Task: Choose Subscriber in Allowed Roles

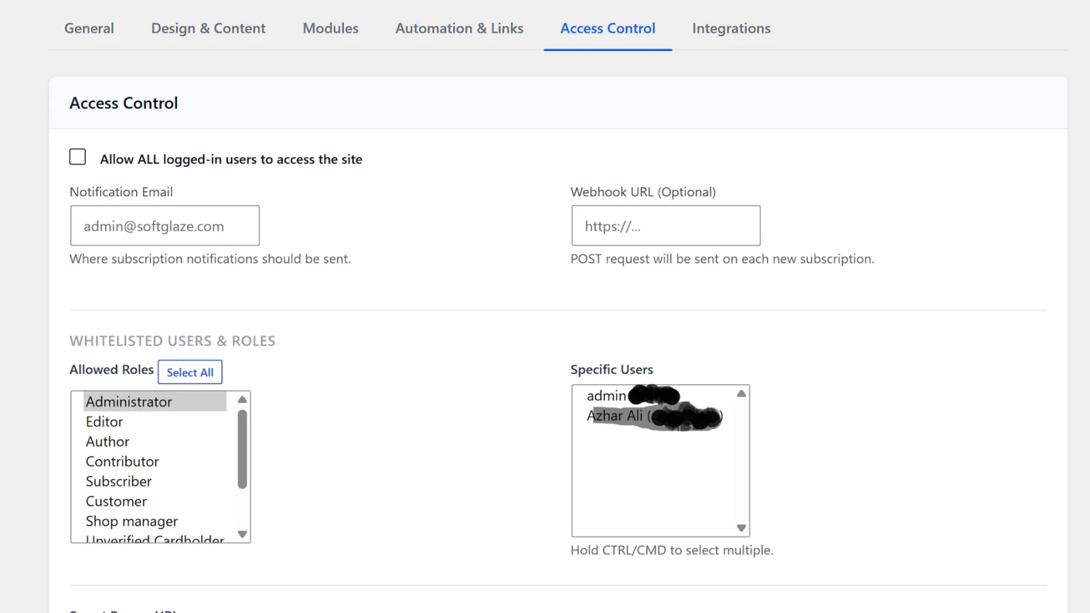Action: [155, 481]
